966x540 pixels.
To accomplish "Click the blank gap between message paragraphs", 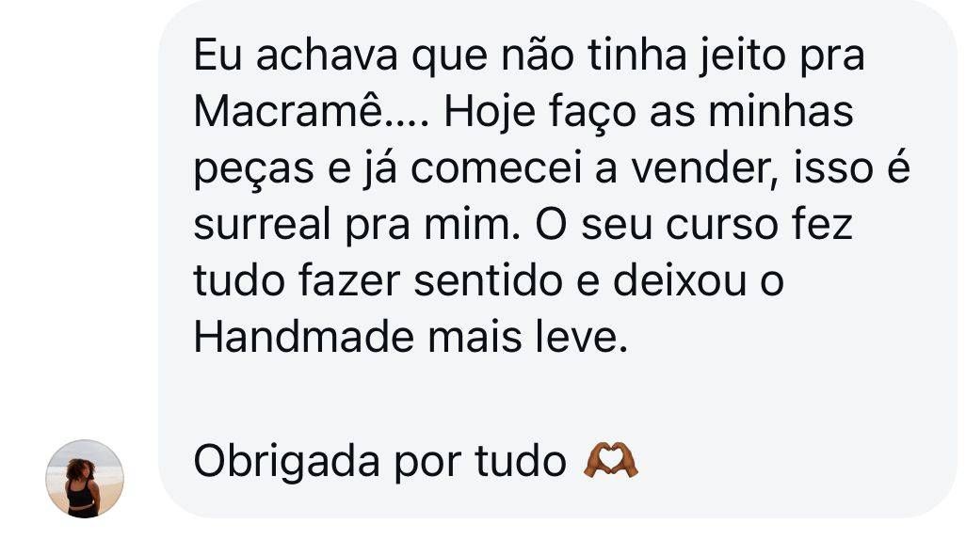I will pos(557,399).
